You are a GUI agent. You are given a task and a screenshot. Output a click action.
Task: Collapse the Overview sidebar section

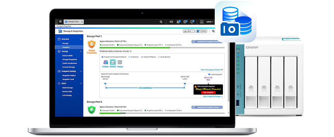81,39
